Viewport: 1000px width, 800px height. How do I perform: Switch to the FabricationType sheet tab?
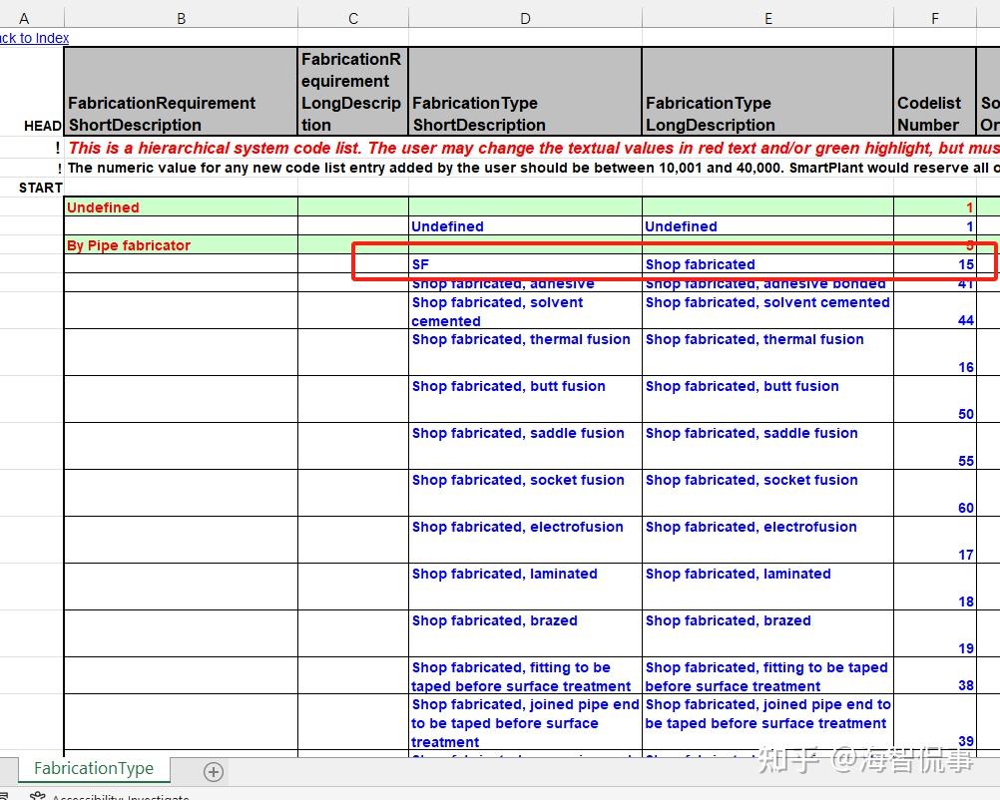pos(94,768)
